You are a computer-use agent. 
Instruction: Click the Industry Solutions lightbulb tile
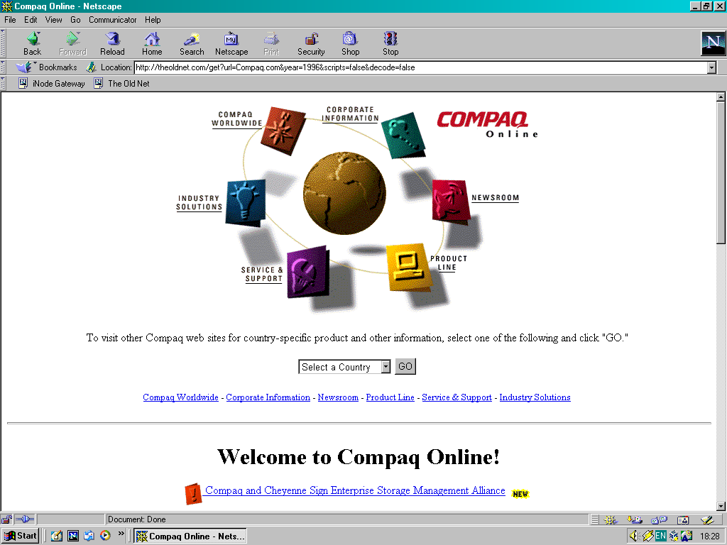tap(245, 203)
